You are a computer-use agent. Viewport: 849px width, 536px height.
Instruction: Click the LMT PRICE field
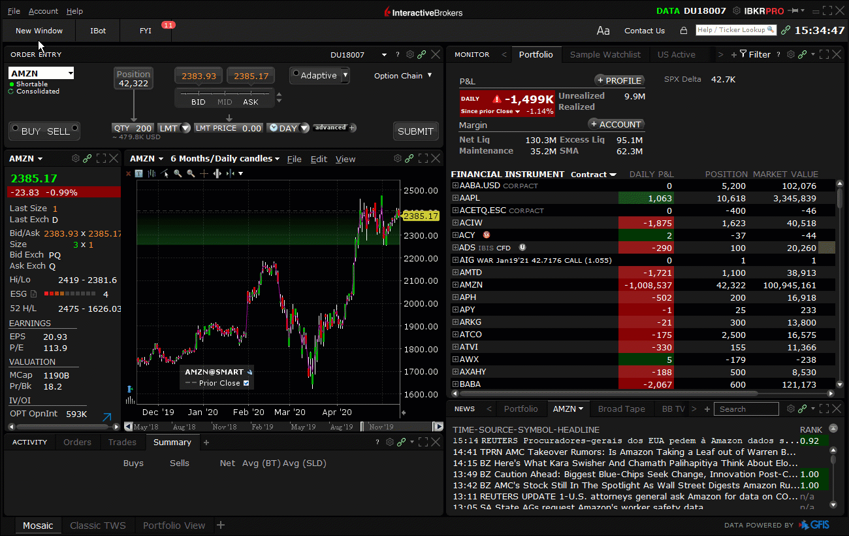click(229, 128)
